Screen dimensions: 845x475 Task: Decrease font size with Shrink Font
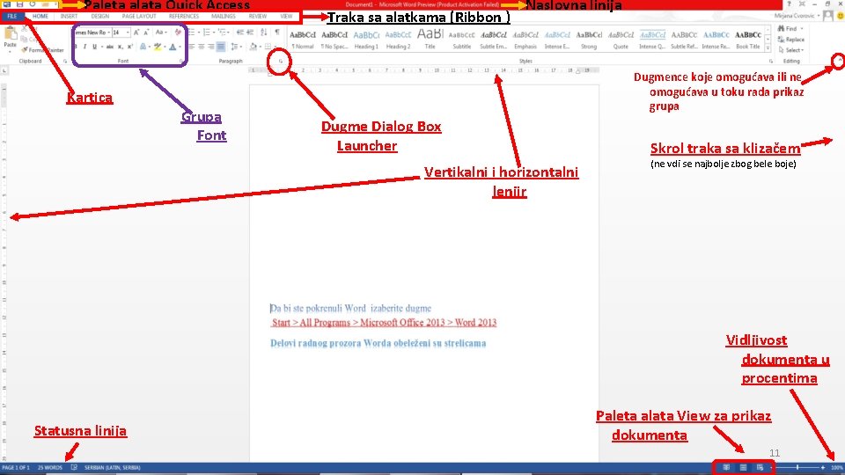[146, 33]
